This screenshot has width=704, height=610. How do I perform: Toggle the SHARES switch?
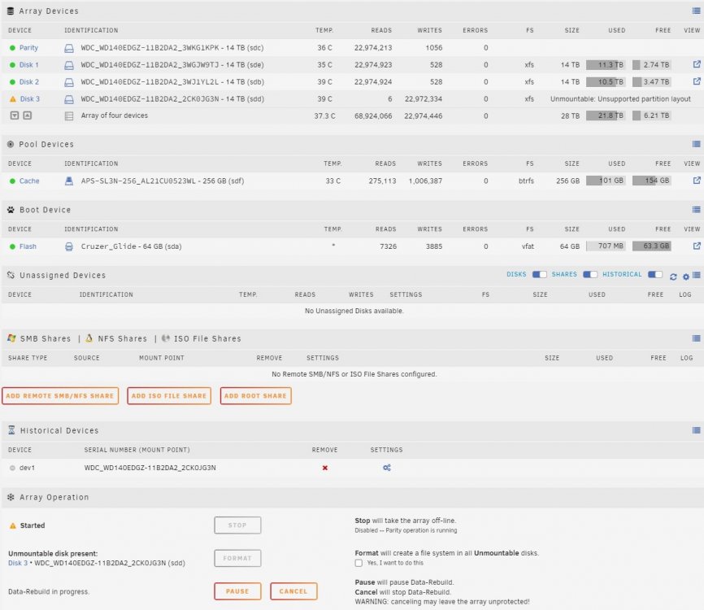pos(590,274)
